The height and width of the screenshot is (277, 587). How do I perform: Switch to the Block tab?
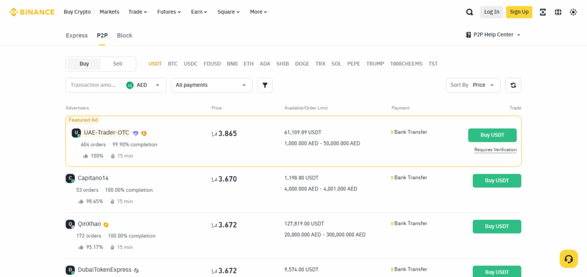click(124, 35)
